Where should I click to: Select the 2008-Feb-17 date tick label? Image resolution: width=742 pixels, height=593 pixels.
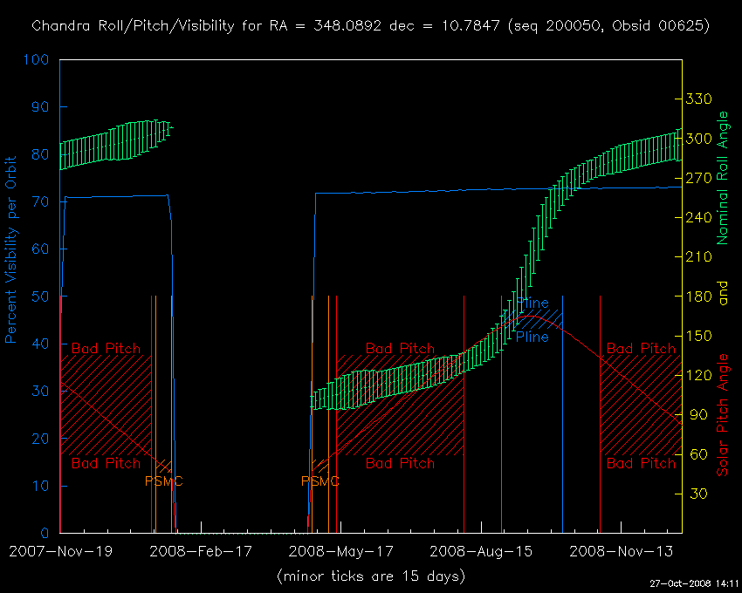coord(200,551)
